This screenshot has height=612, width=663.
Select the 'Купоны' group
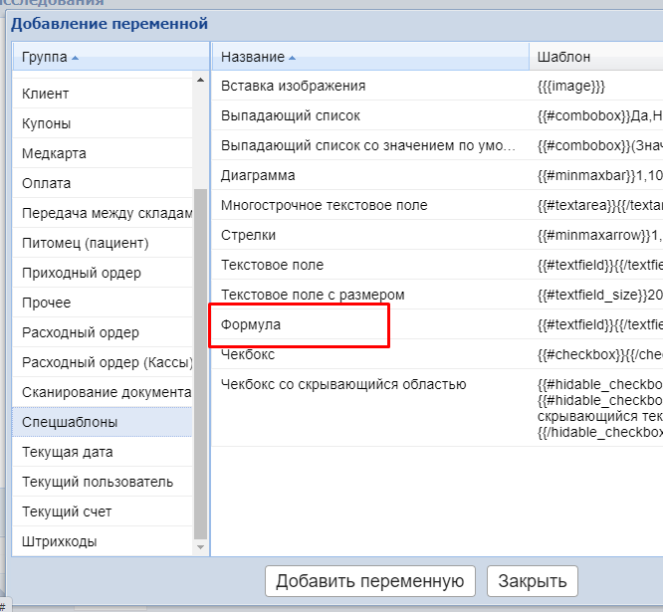47,123
